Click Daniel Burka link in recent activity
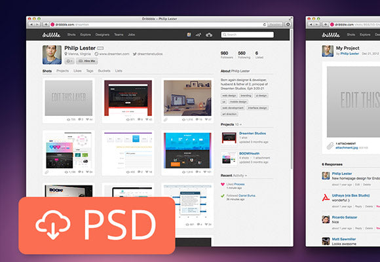Viewport: 380px width, 262px height. [247, 195]
